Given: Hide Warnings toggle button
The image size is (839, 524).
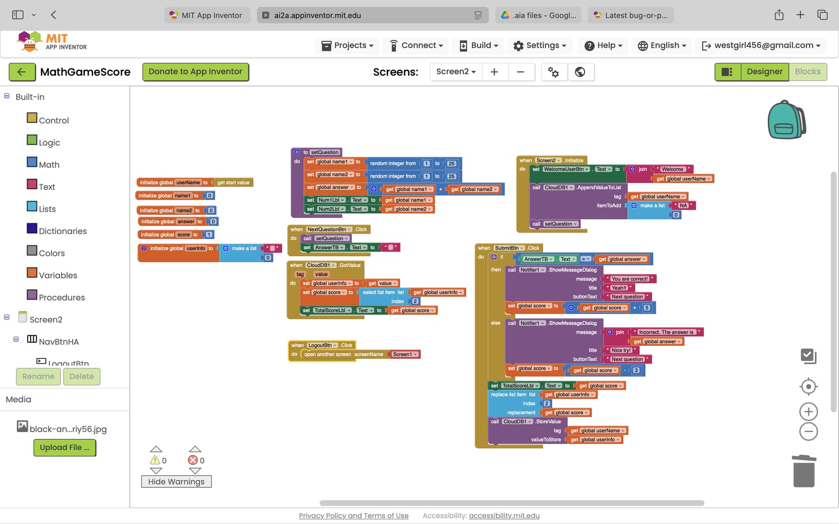Looking at the screenshot, I should point(176,481).
